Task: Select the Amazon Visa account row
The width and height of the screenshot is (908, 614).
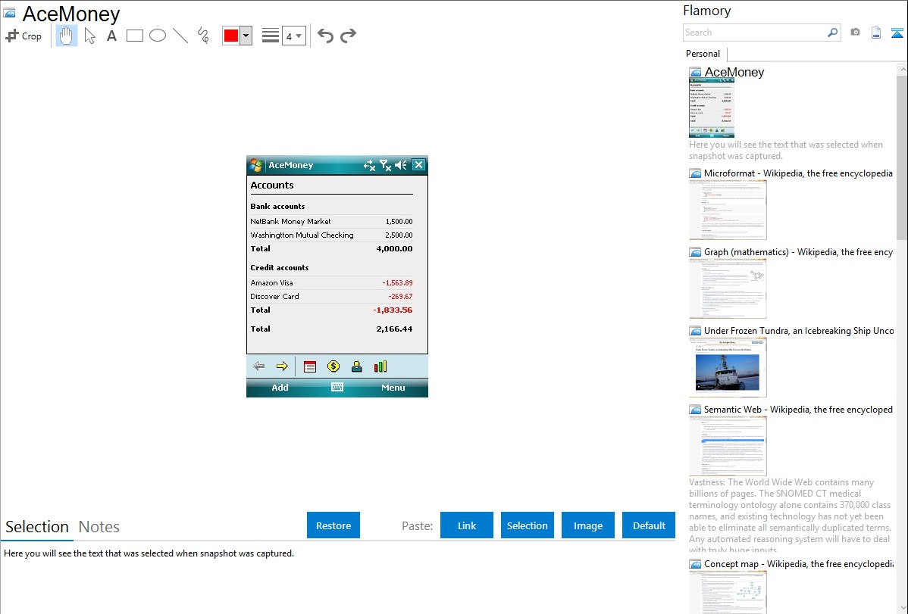Action: (331, 283)
